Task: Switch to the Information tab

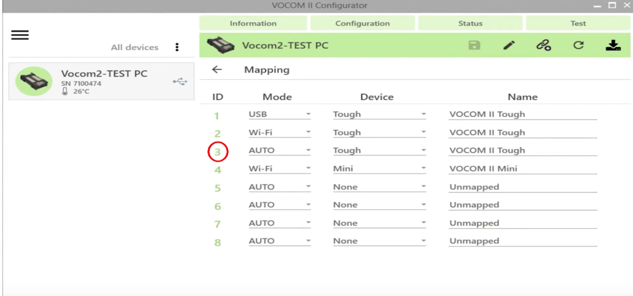Action: [253, 24]
